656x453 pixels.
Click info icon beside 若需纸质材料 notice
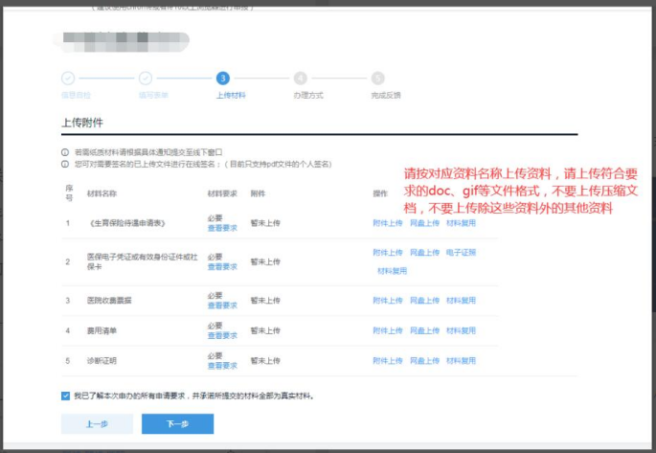click(65, 152)
